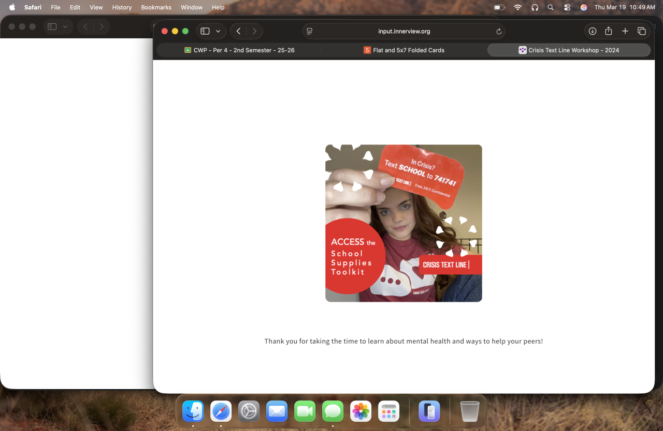Go forward a page in the front Safari window
The height and width of the screenshot is (431, 663).
pyautogui.click(x=254, y=31)
